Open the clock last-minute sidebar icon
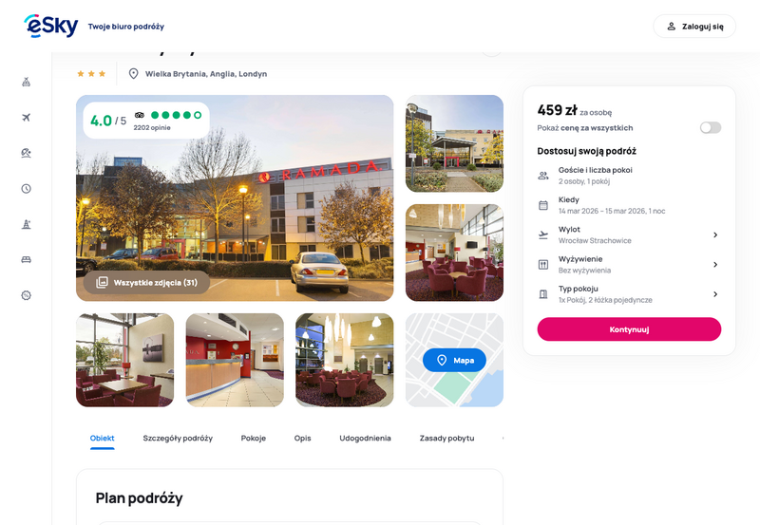760x525 pixels. click(x=27, y=188)
